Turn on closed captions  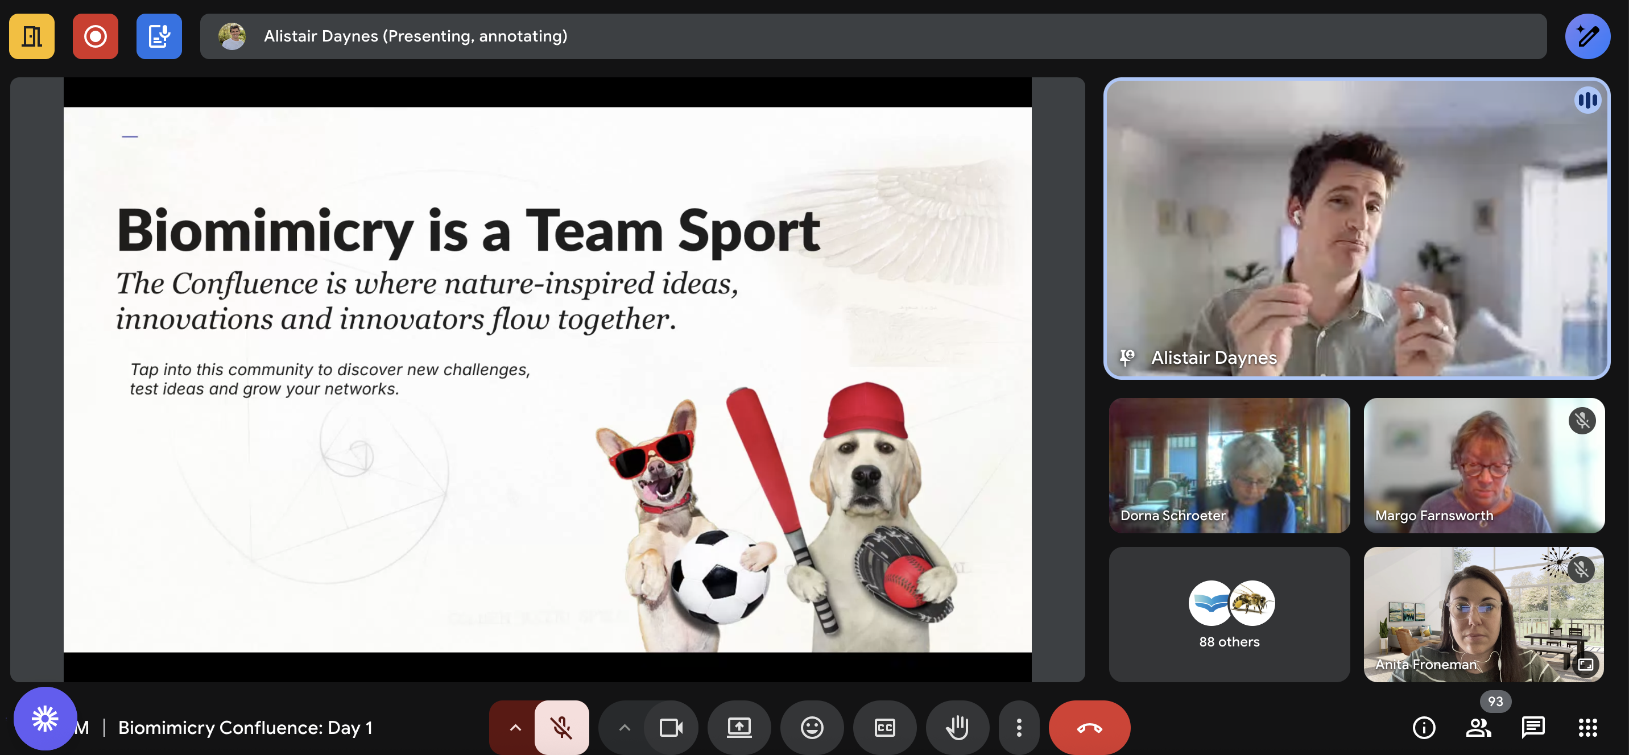(884, 727)
